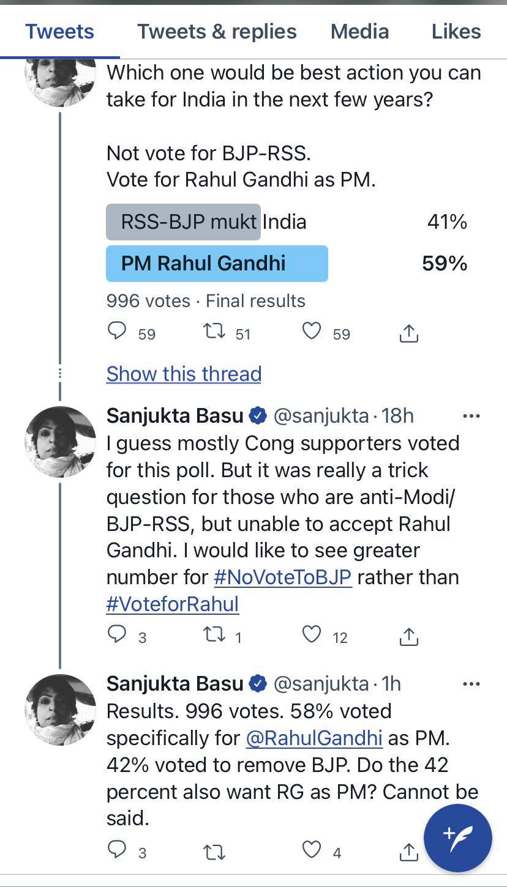Image resolution: width=507 pixels, height=887 pixels.
Task: Share the poll tweet
Action: tap(408, 333)
